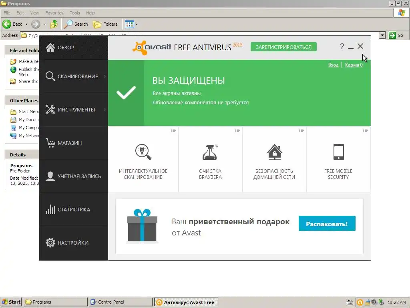
Task: Toggle Explorer Folders toolbar button
Action: (x=105, y=24)
